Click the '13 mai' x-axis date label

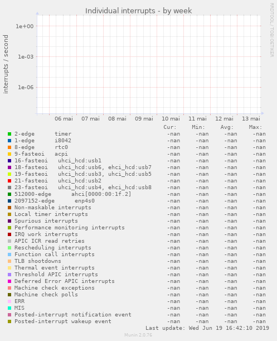pyautogui.click(x=251, y=119)
